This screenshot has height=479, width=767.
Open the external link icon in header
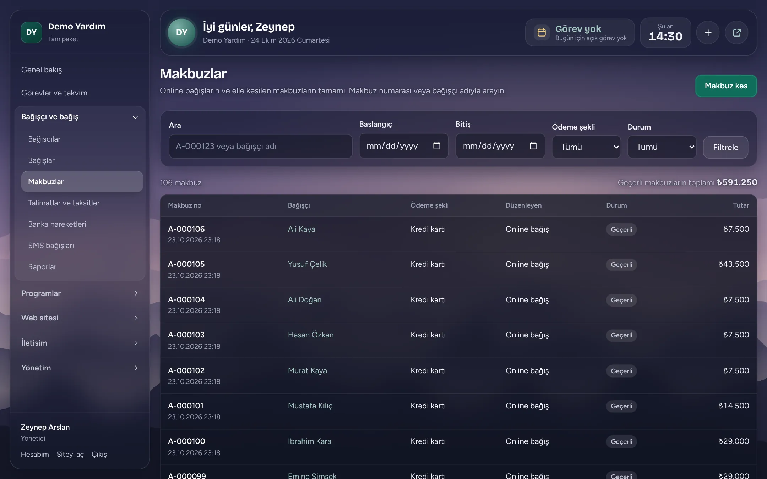click(x=736, y=33)
